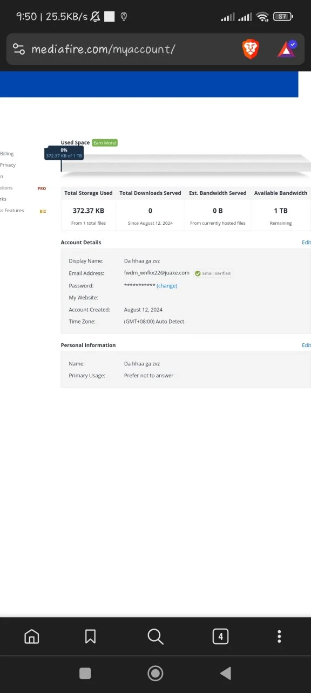Screen dimensions: 311x693
Task: Click the (GMT+08:00) Auto Detect time zone
Action: [x=154, y=322]
